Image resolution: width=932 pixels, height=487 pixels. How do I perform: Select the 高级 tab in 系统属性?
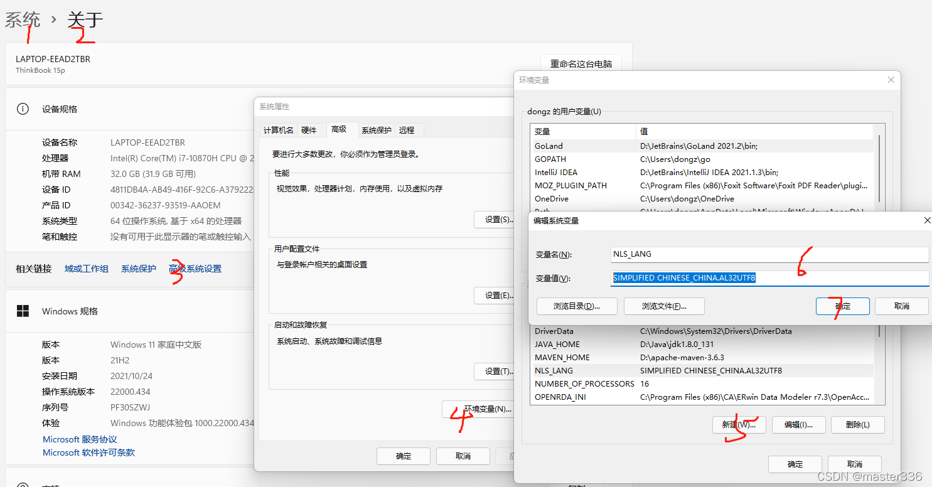(x=339, y=129)
